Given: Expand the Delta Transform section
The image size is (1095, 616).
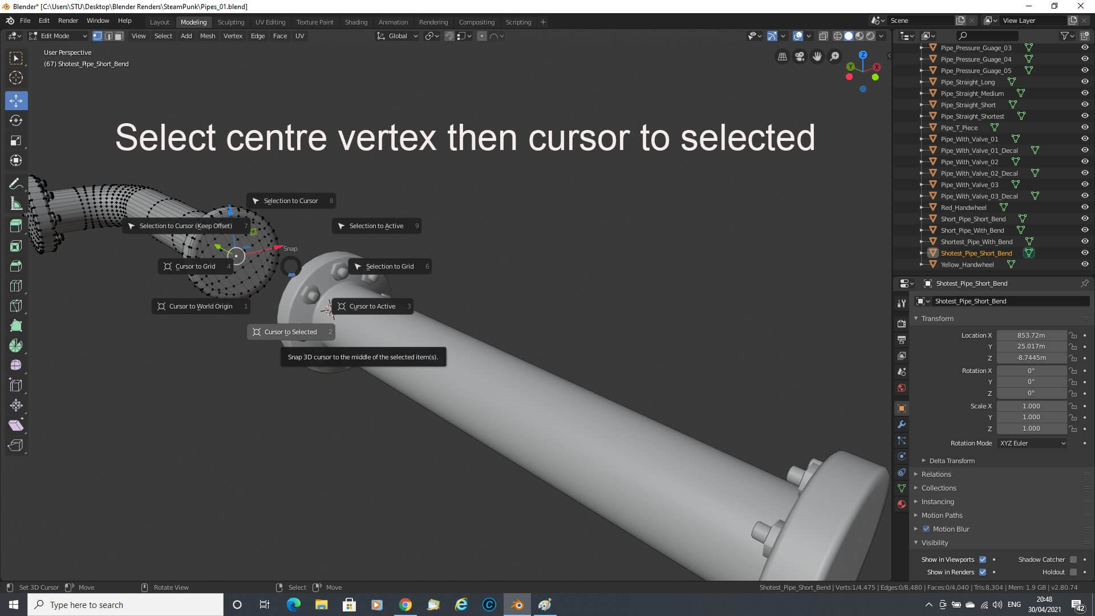Looking at the screenshot, I should (951, 461).
